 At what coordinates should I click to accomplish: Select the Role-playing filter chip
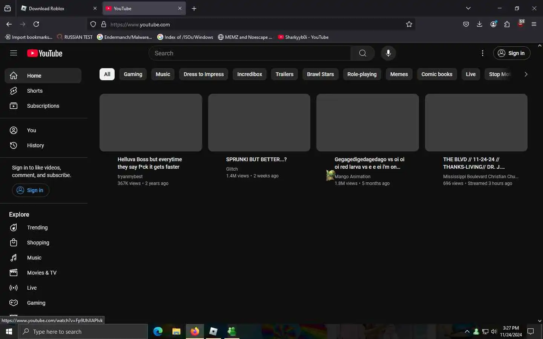click(x=362, y=74)
